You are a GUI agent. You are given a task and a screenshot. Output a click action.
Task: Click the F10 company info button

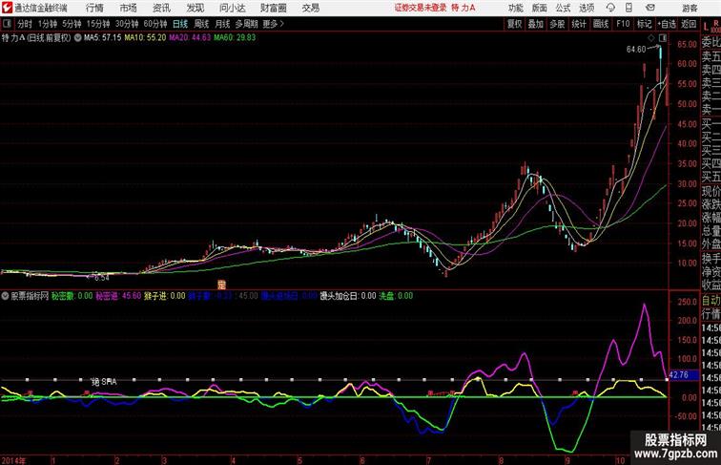[623, 24]
